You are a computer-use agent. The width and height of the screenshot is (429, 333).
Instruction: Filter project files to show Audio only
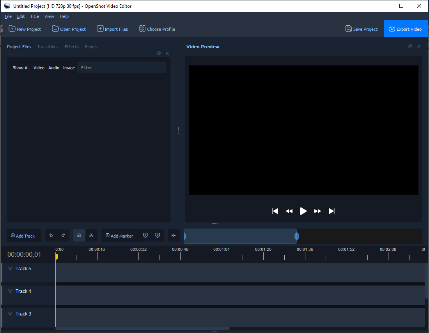(54, 67)
